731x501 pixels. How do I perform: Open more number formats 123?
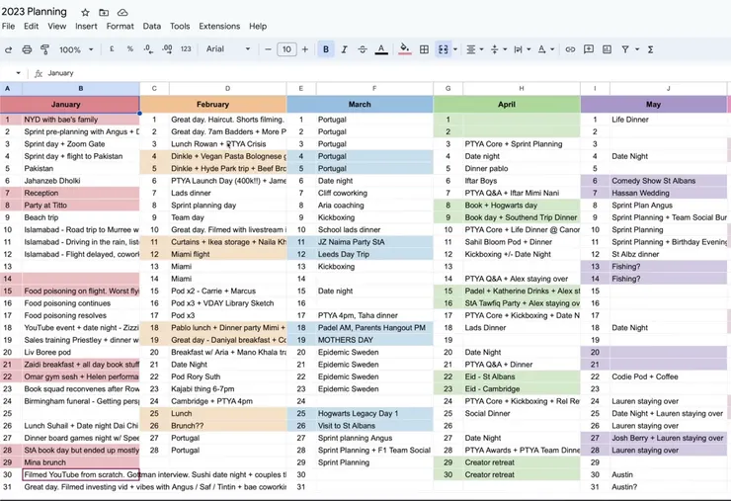(186, 49)
